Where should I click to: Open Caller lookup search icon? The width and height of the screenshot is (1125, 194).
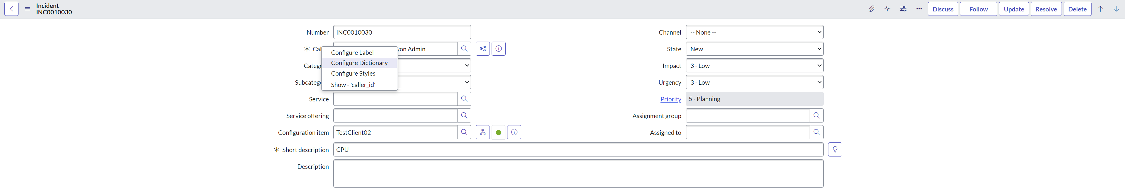point(464,49)
